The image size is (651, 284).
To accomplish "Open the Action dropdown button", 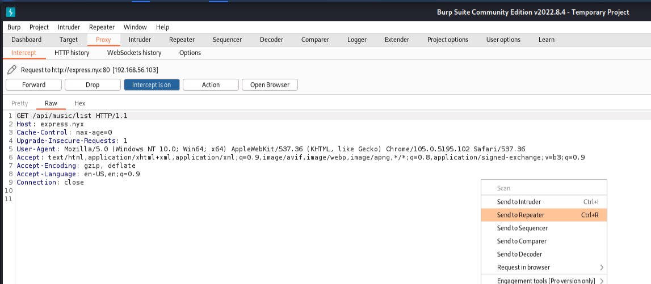I will (x=211, y=84).
